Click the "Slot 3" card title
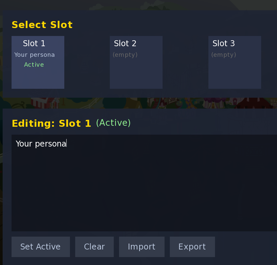 pyautogui.click(x=224, y=44)
